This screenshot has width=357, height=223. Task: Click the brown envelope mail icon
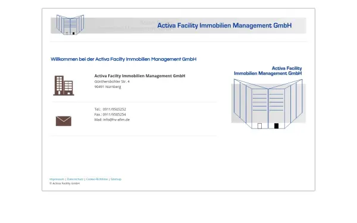[64, 121]
